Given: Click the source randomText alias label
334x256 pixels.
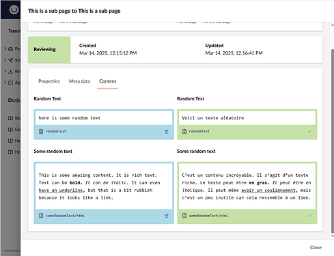Looking at the screenshot, I should tap(56, 131).
